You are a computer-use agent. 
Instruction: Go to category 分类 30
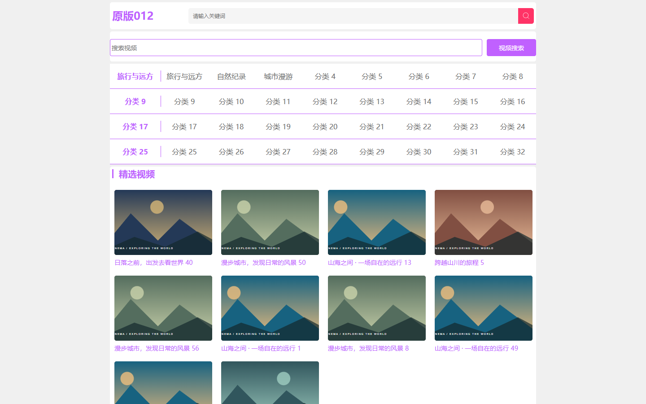pos(419,152)
